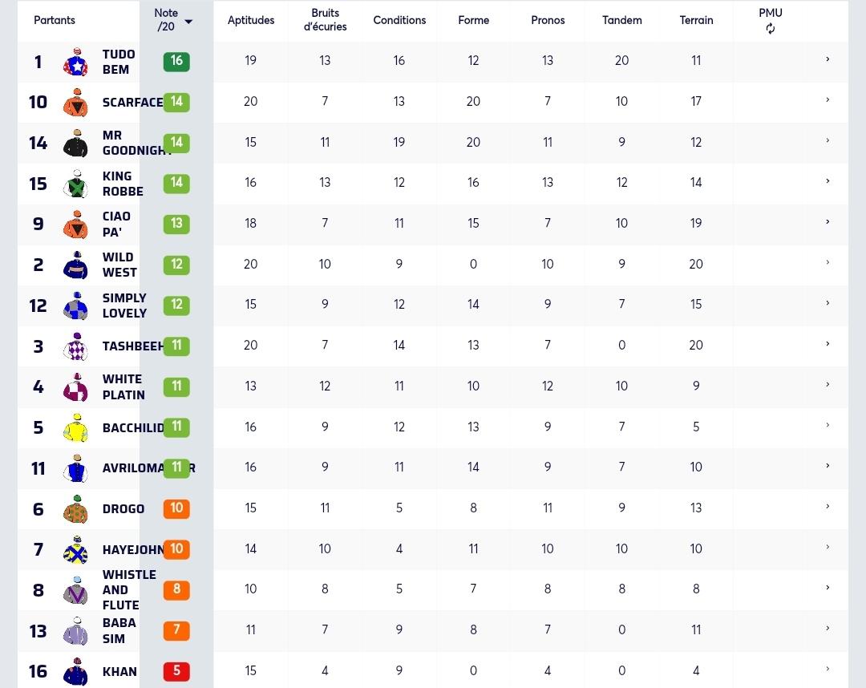Sort by the Terrain column header
Viewport: 866px width, 688px height.
tap(696, 20)
